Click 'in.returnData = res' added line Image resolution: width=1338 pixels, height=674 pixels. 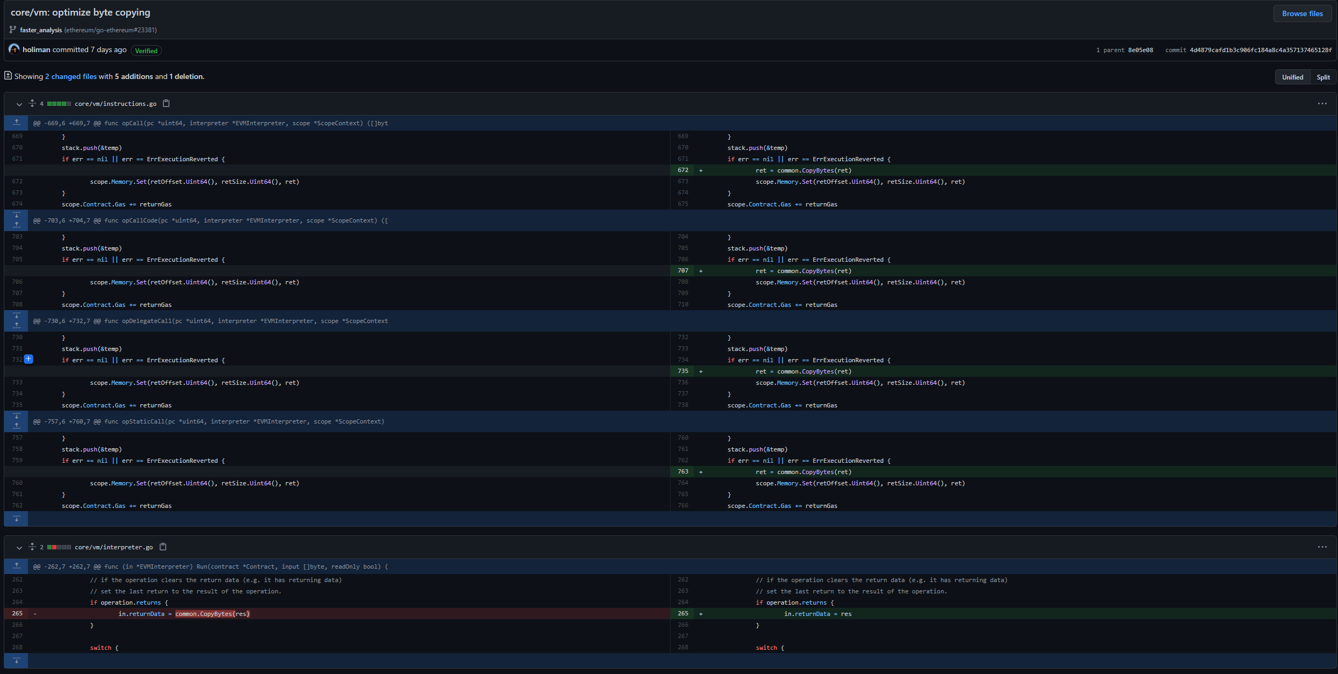click(x=817, y=614)
